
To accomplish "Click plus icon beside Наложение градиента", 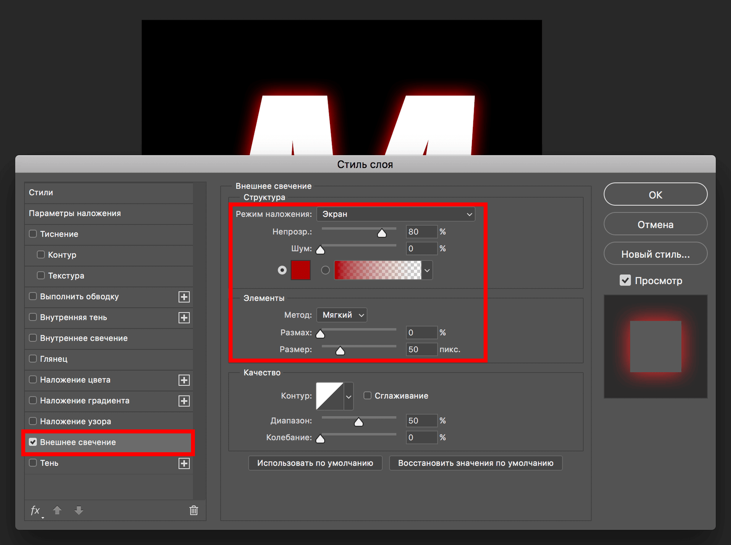I will (x=184, y=401).
